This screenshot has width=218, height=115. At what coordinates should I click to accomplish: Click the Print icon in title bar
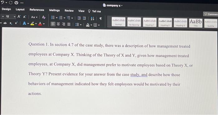(x=16, y=3)
